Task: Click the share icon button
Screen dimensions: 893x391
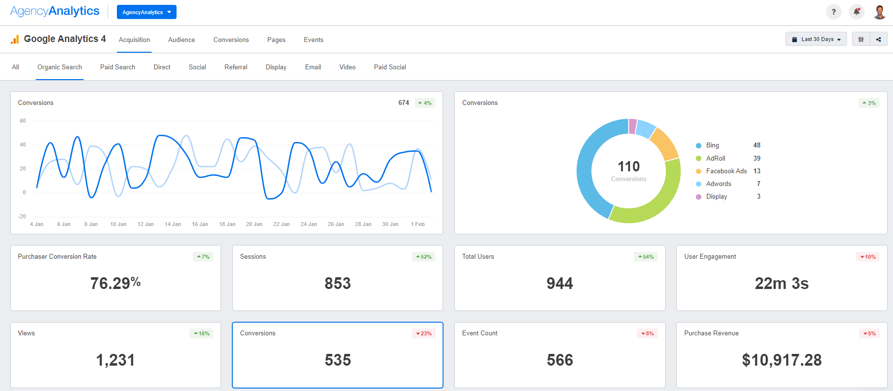Action: (878, 39)
